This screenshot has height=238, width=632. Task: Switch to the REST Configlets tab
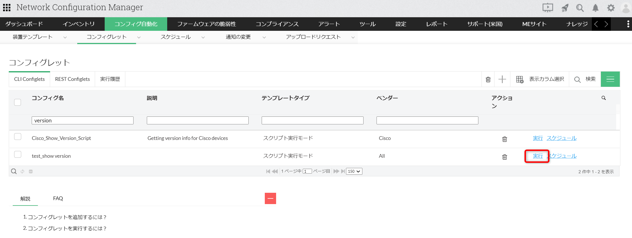(72, 79)
